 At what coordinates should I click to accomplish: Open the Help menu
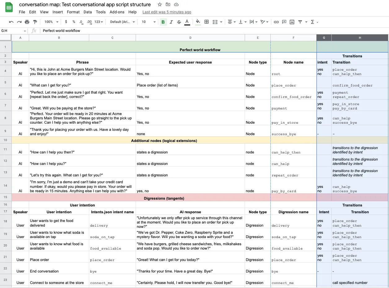(133, 12)
